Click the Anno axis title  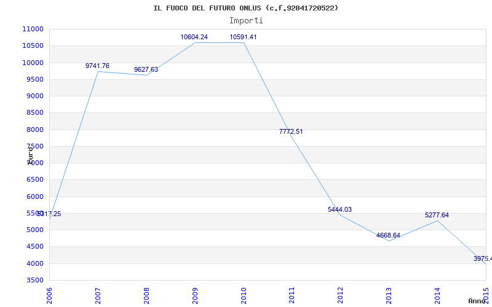click(x=477, y=301)
